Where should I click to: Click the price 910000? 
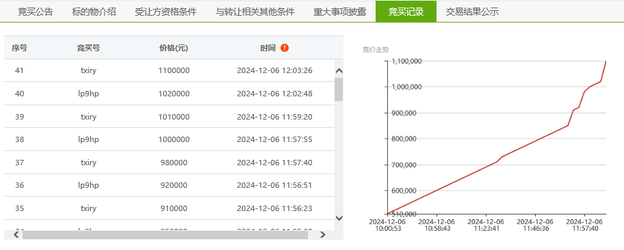[x=174, y=208]
